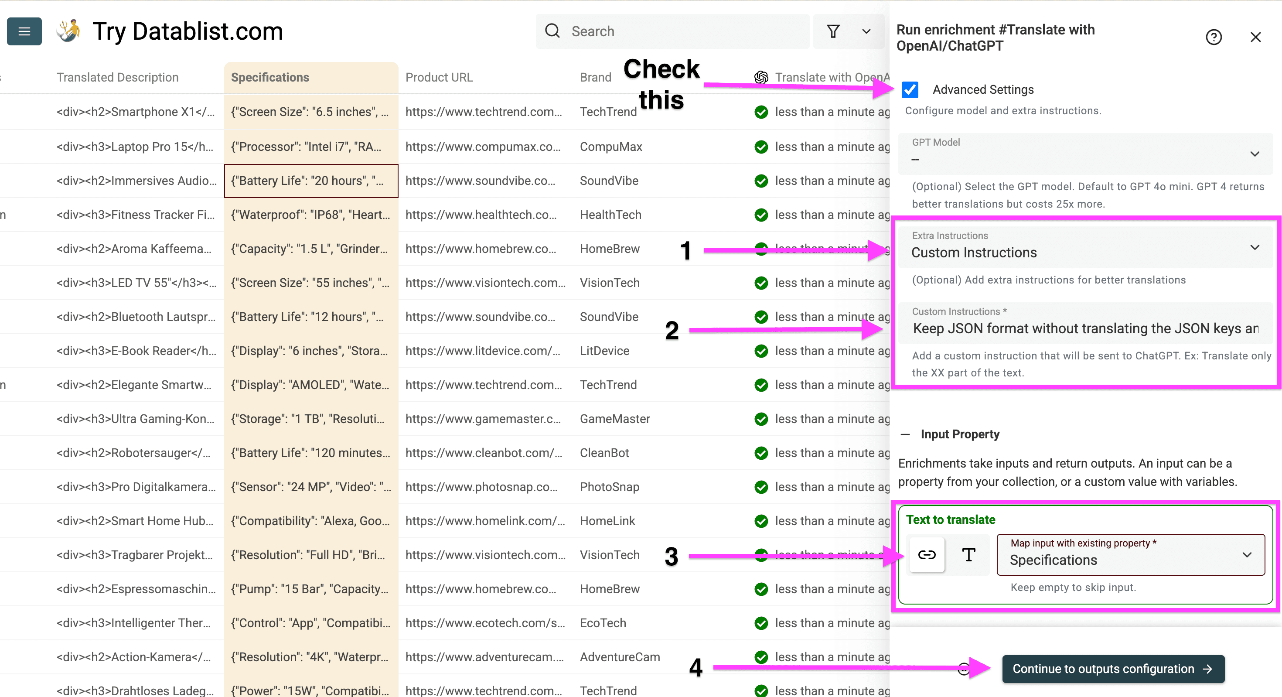1282x697 pixels.
Task: Click the help question mark icon
Action: click(1214, 37)
